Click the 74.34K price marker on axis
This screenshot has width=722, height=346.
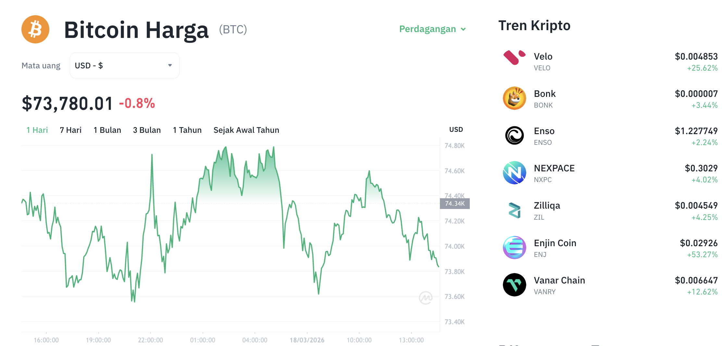coord(455,203)
